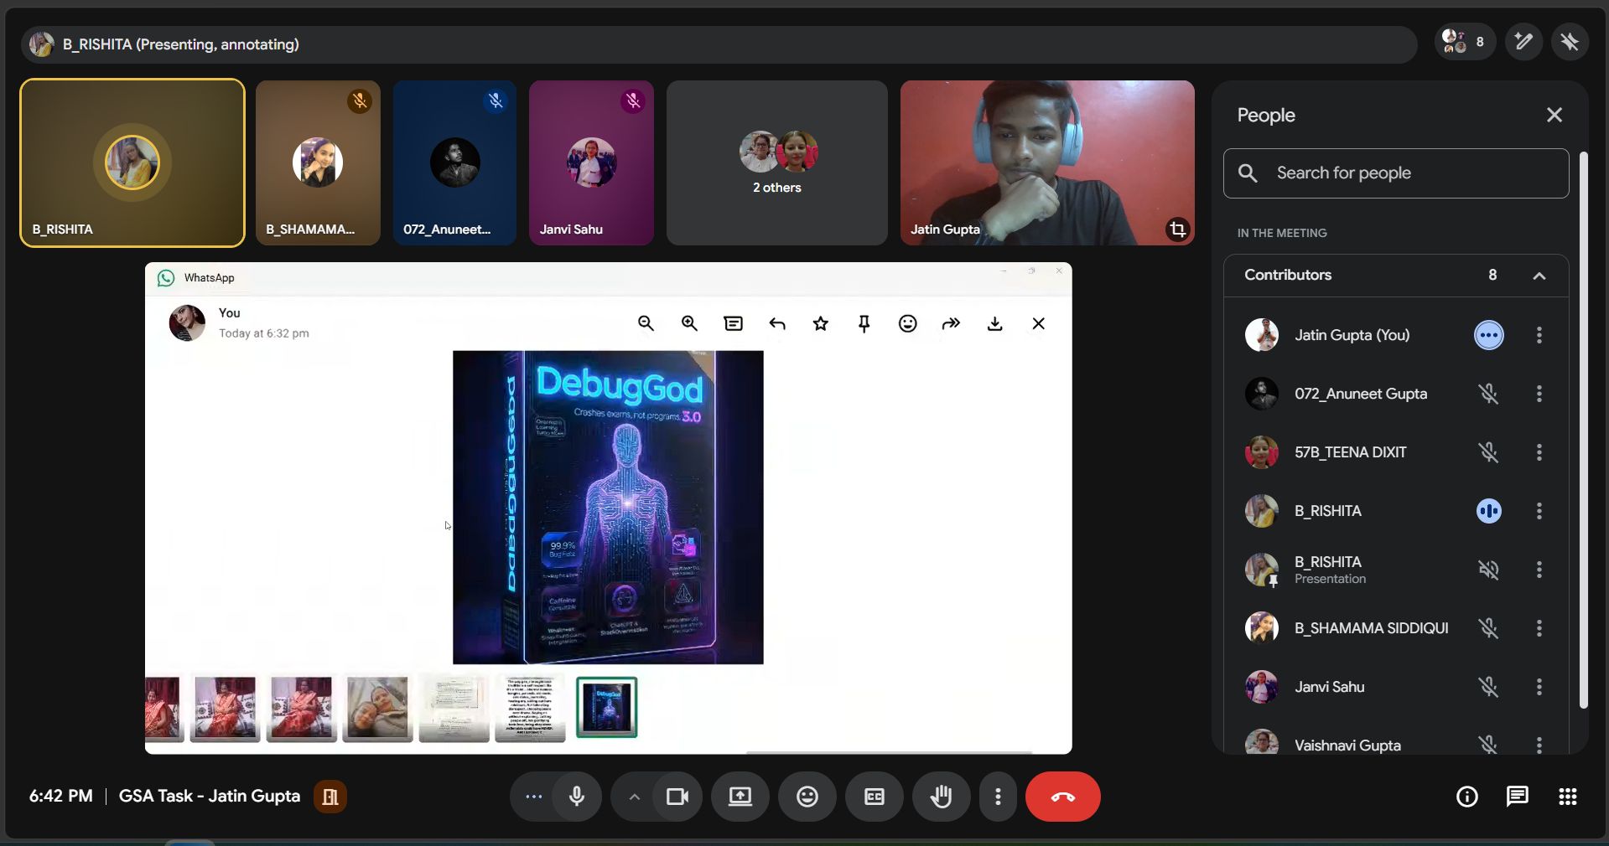Image resolution: width=1609 pixels, height=846 pixels.
Task: Close the People panel
Action: (1555, 115)
